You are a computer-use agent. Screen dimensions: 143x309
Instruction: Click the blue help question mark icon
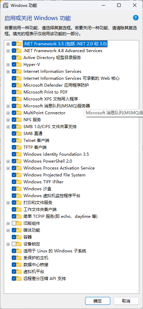point(136,18)
